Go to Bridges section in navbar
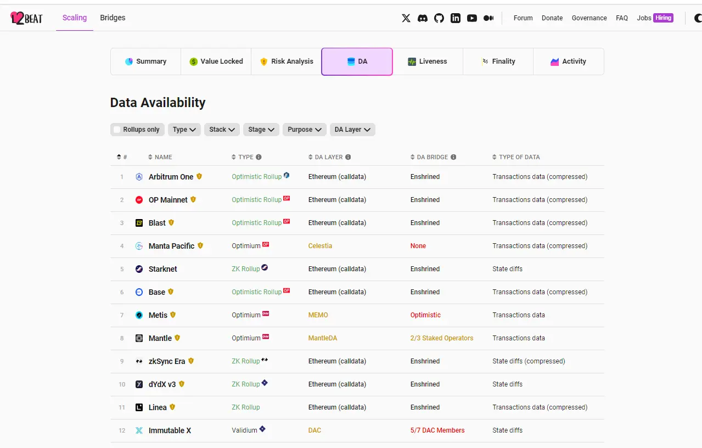702x448 pixels. 113,18
